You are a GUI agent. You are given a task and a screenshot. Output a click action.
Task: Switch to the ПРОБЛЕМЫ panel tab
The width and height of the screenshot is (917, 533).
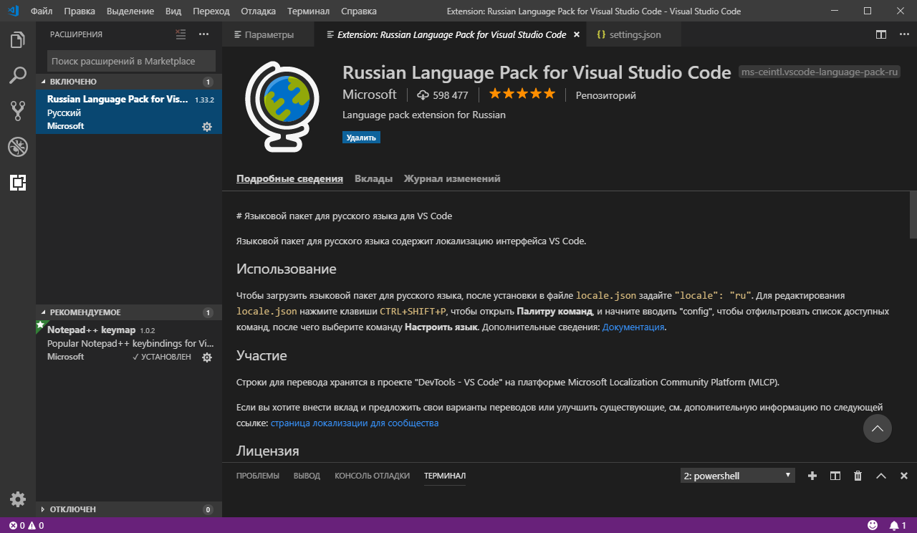(x=258, y=476)
